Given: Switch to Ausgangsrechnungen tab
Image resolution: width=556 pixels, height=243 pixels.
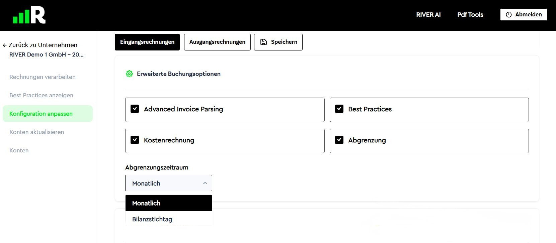Looking at the screenshot, I should (217, 42).
